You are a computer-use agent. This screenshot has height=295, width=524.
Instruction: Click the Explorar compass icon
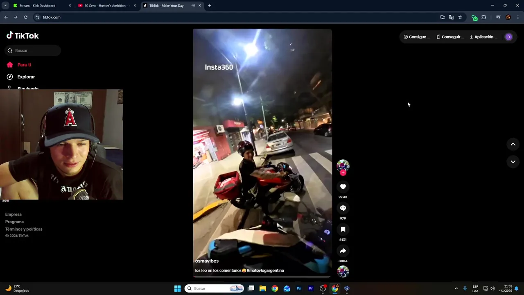[x=10, y=77]
